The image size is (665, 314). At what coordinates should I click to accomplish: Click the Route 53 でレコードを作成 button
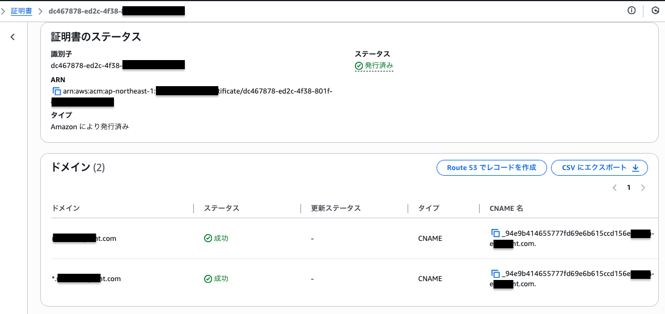coord(491,168)
